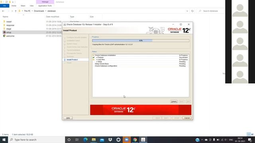Click the Oracle installer window title icon

[65, 25]
